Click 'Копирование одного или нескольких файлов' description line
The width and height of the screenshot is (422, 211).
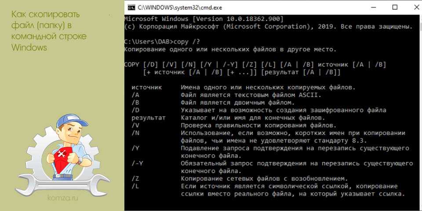coord(230,50)
